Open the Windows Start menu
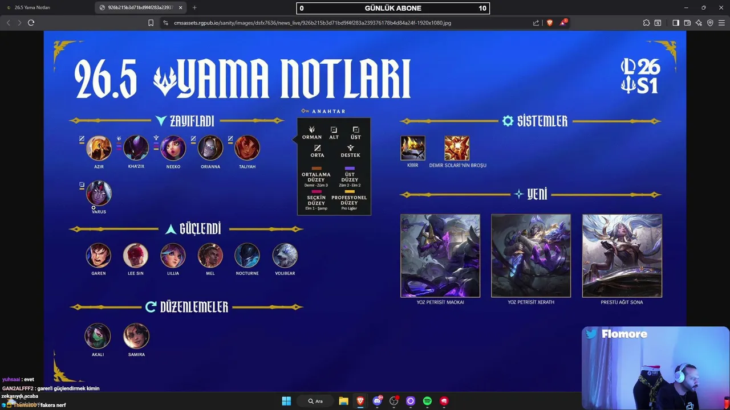 [286, 401]
